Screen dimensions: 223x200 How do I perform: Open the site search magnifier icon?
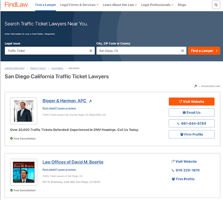[216, 5]
